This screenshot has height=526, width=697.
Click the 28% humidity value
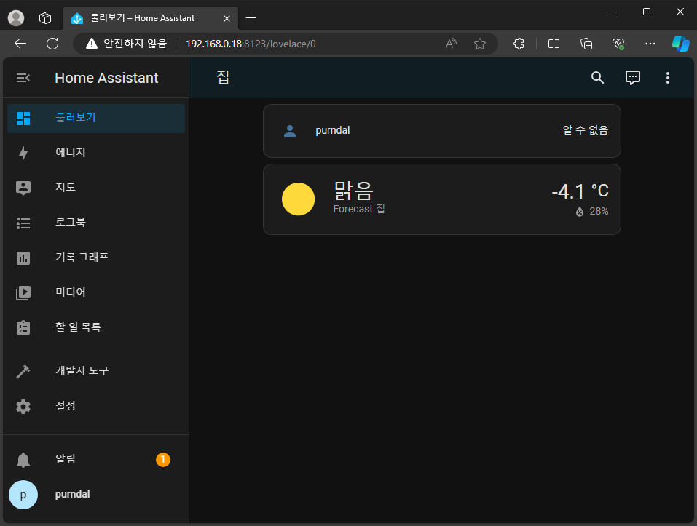[x=599, y=212]
